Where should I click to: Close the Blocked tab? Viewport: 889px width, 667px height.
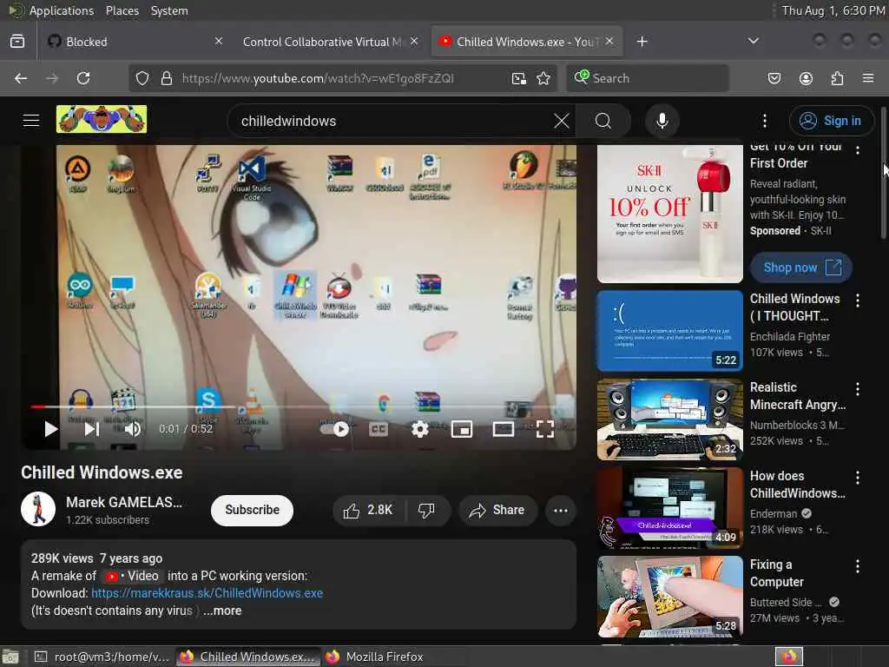pos(218,41)
